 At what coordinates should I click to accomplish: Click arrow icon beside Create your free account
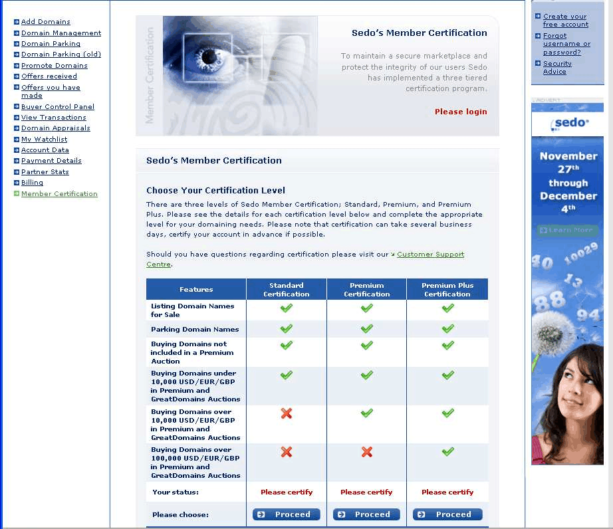[x=538, y=17]
